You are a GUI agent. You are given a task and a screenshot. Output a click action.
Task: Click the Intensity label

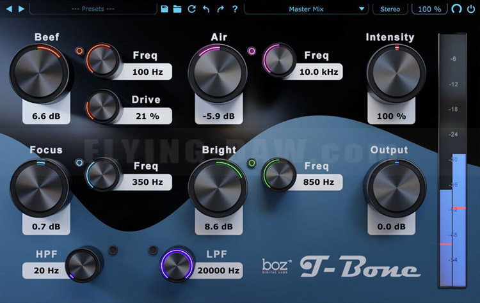click(390, 37)
